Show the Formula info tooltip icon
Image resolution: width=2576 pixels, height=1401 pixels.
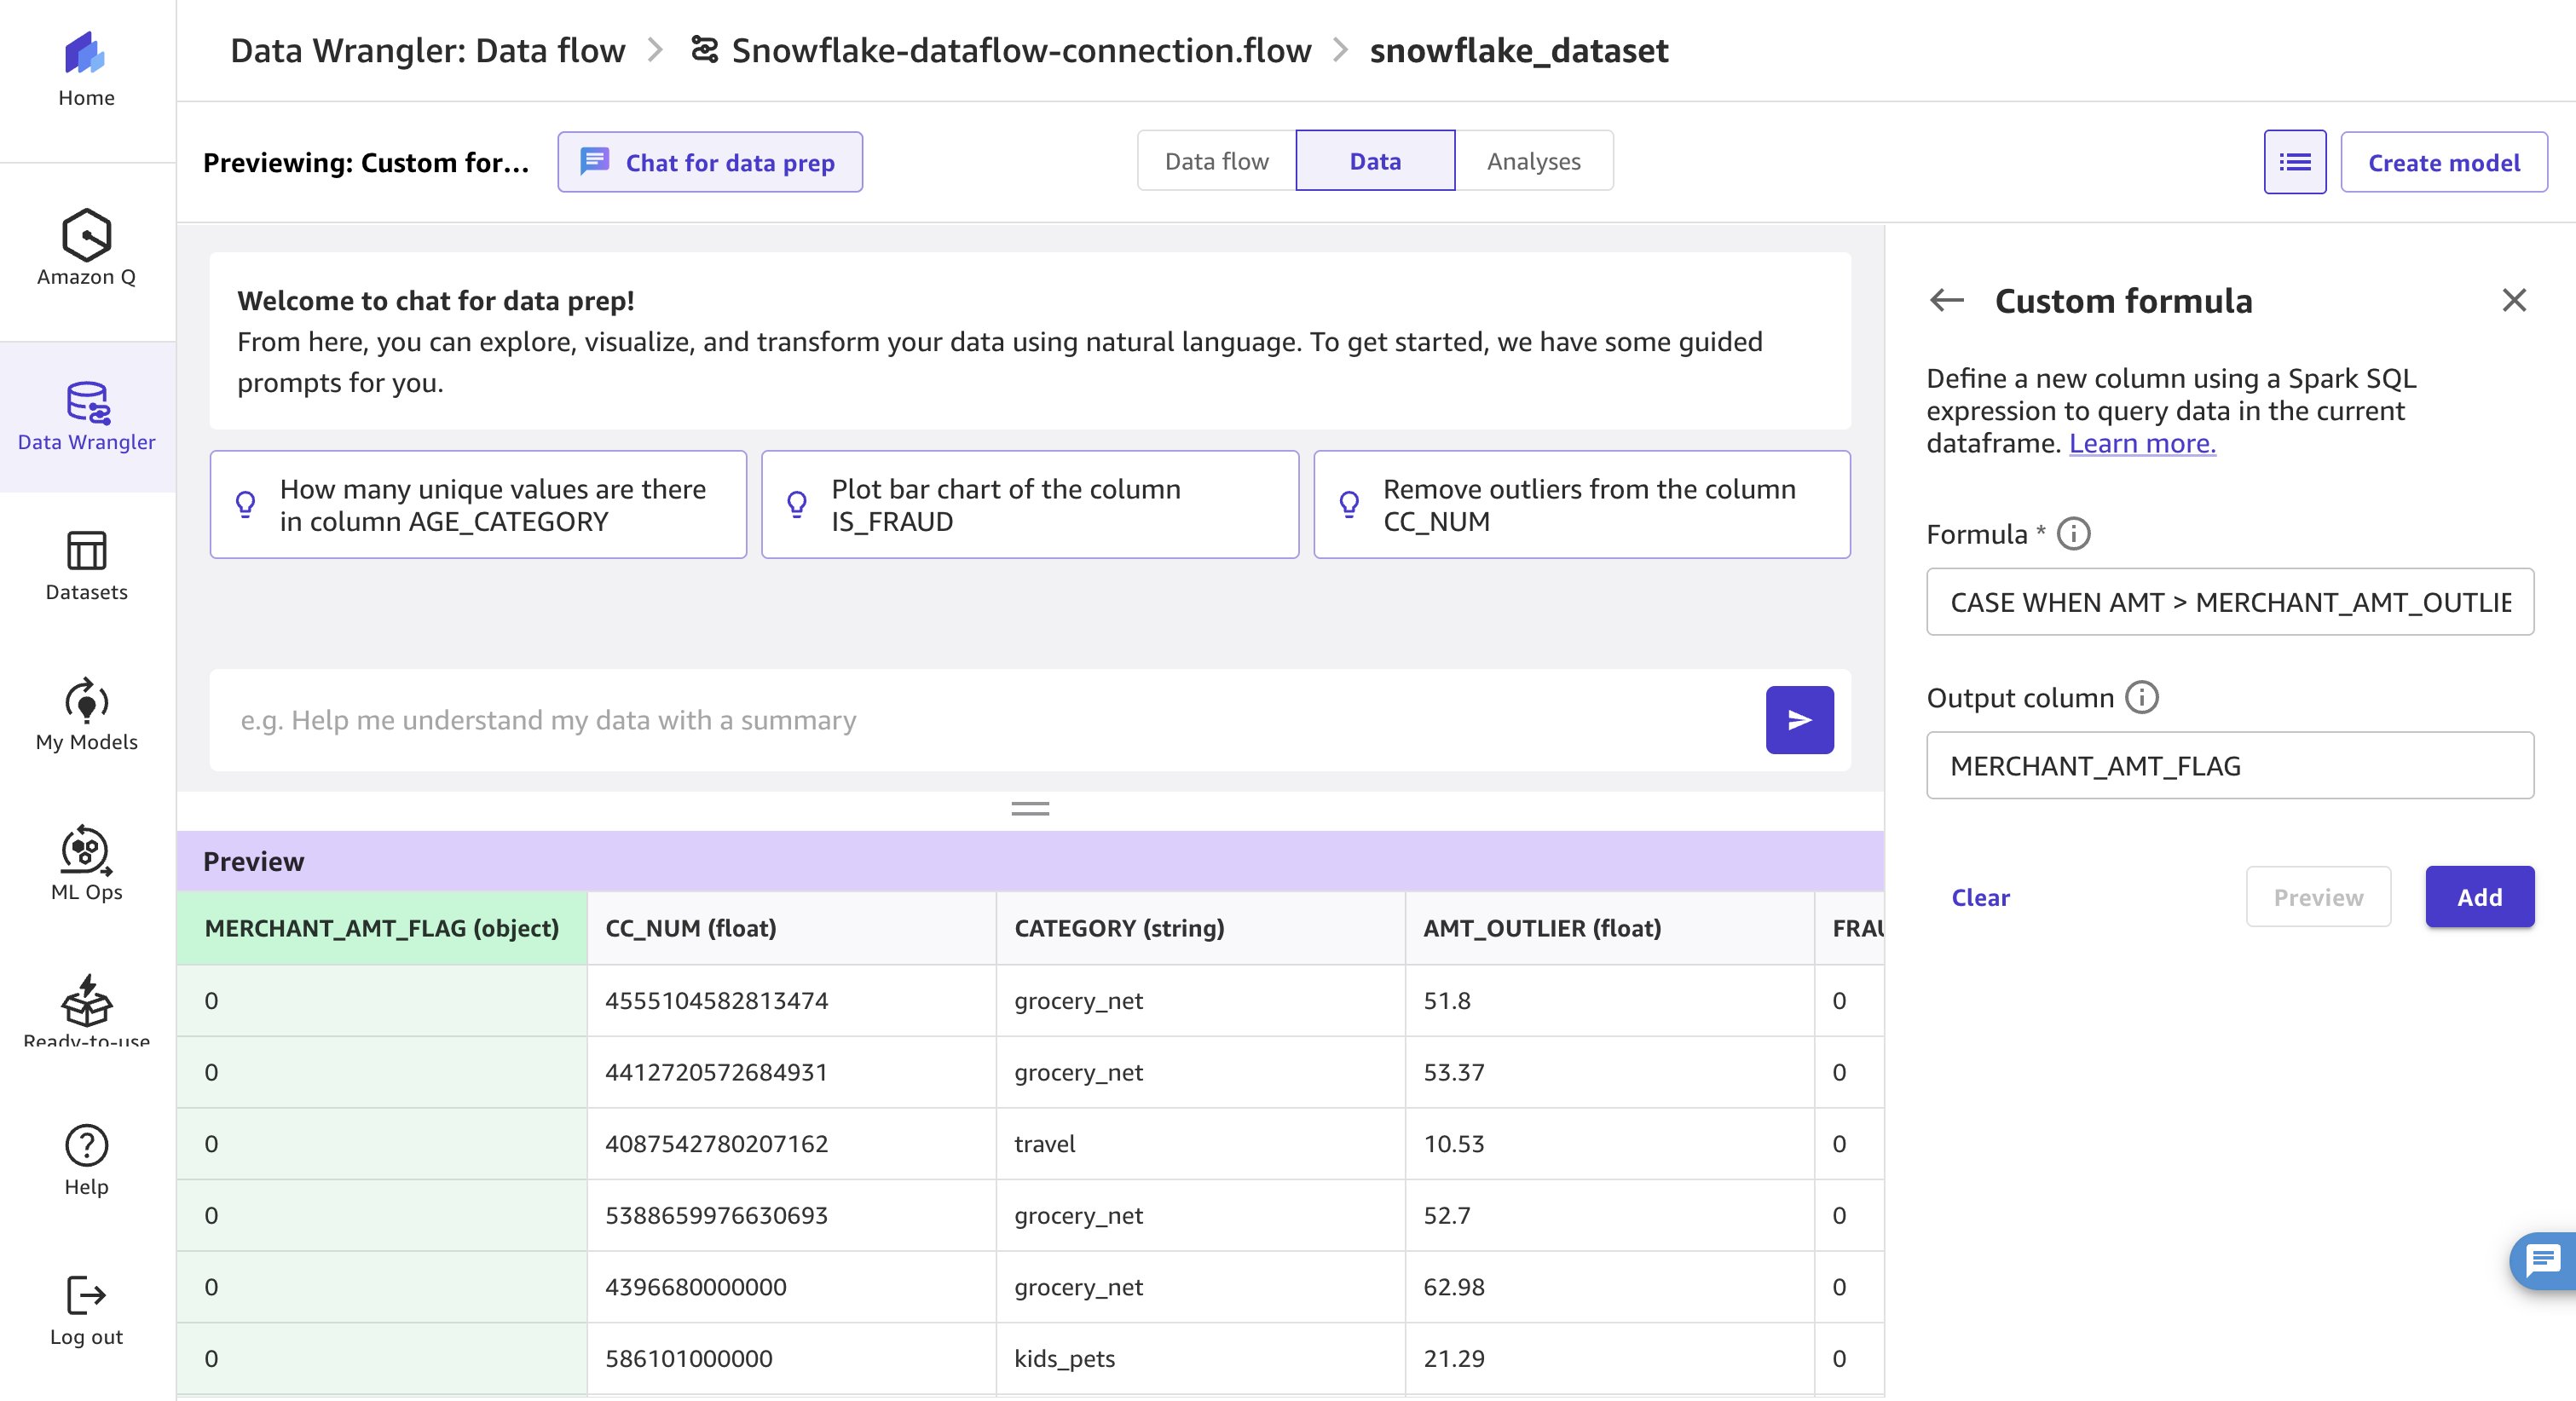coord(2073,534)
